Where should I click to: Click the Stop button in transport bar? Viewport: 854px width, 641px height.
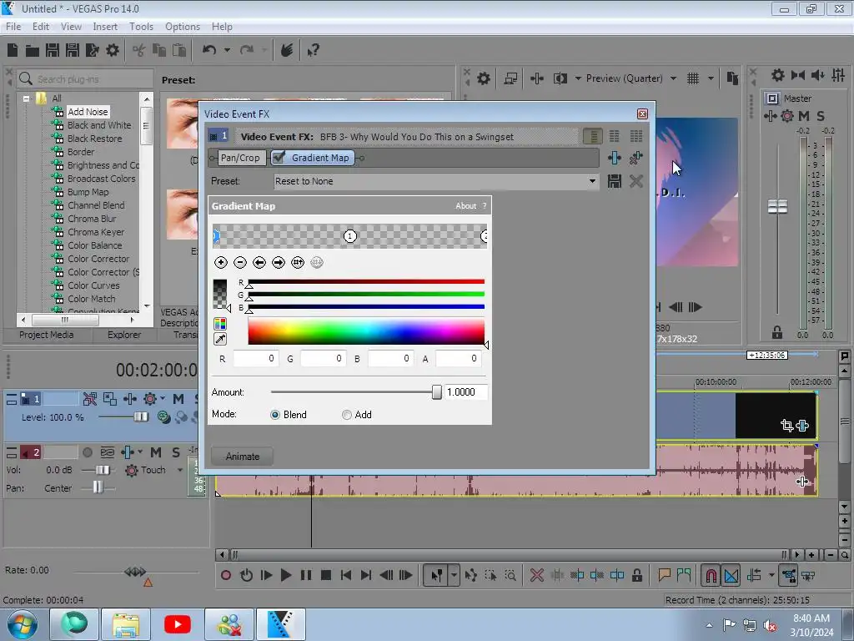[326, 575]
